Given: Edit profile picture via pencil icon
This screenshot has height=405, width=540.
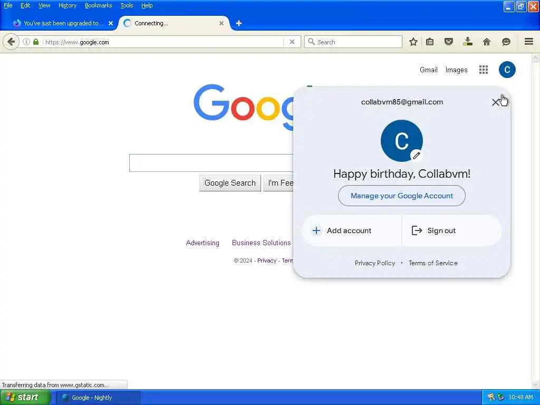Looking at the screenshot, I should click(x=417, y=156).
